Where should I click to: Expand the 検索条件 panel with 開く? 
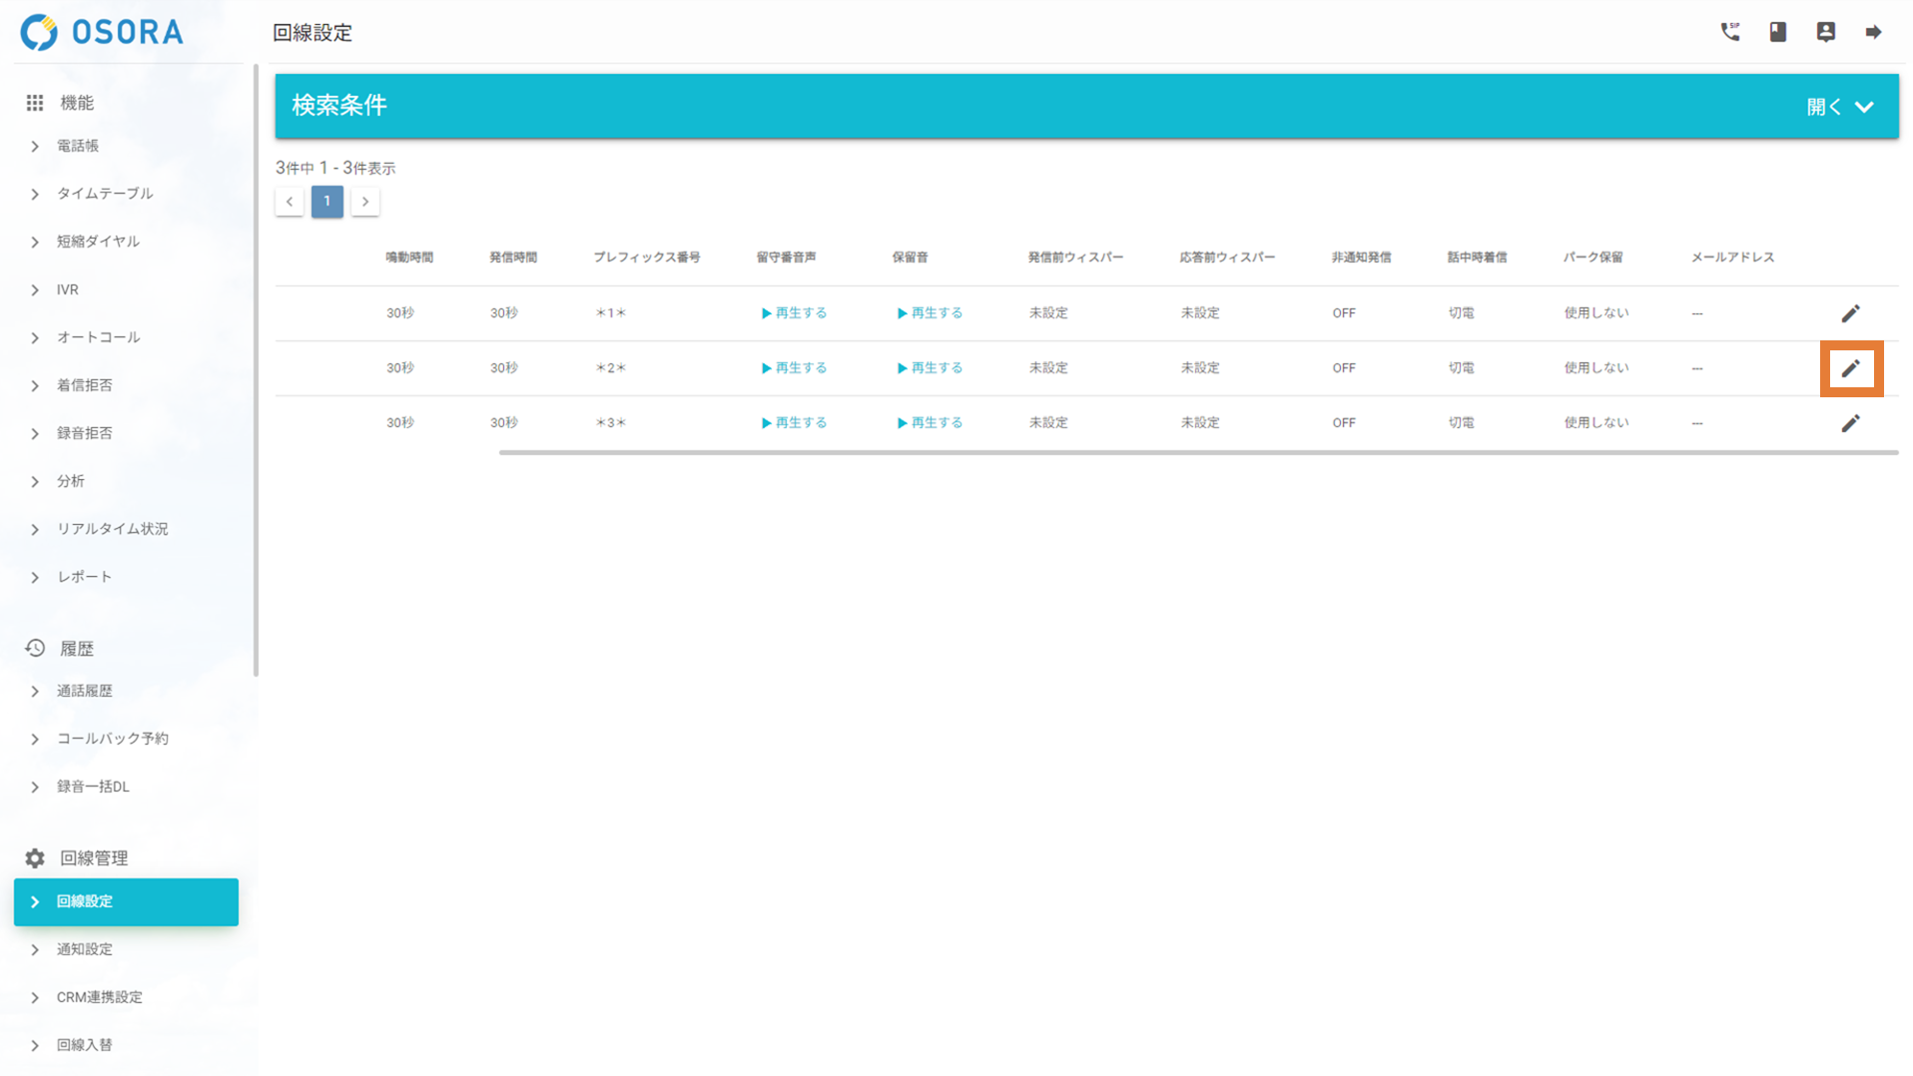click(1839, 107)
